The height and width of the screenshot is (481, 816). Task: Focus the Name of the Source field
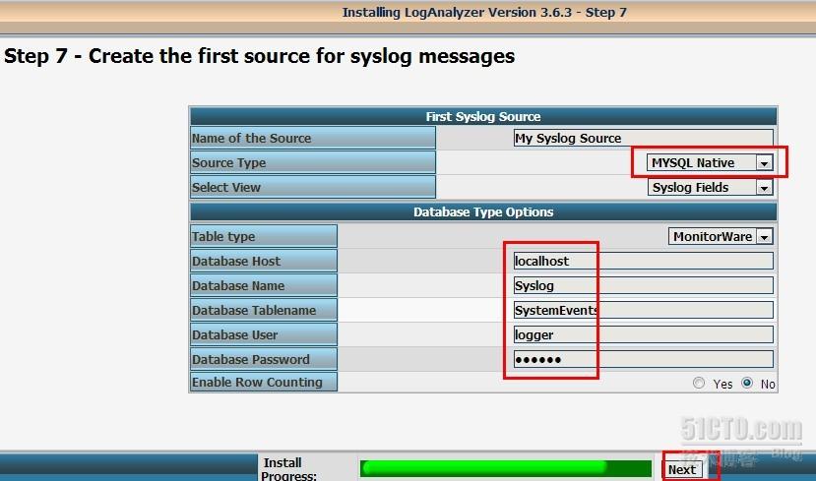pos(643,139)
